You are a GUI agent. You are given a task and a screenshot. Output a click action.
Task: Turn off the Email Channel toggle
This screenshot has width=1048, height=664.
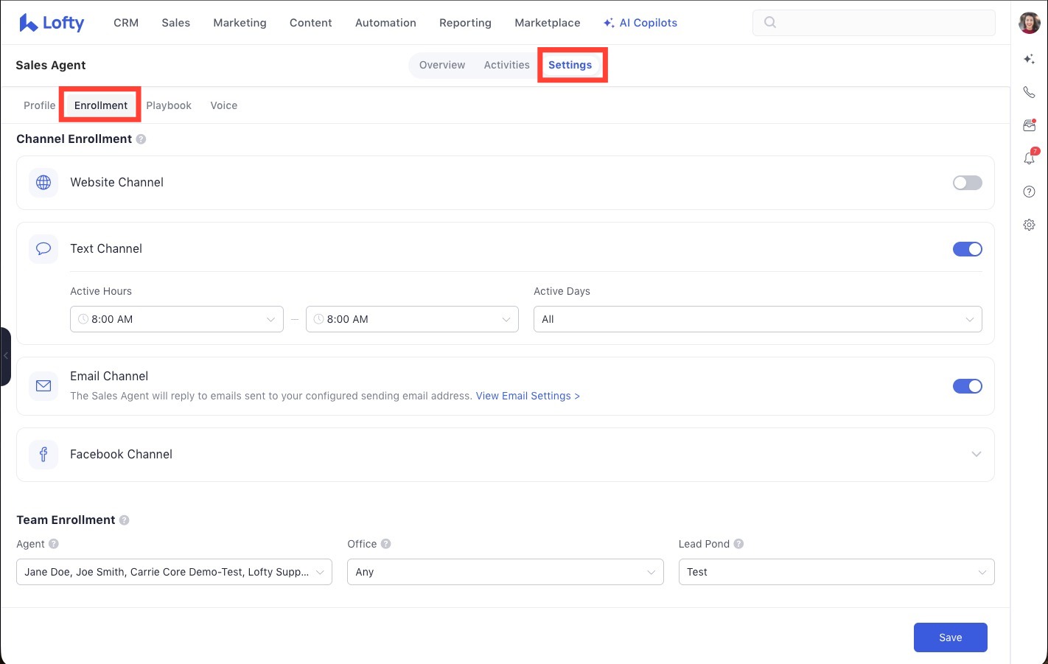point(967,385)
